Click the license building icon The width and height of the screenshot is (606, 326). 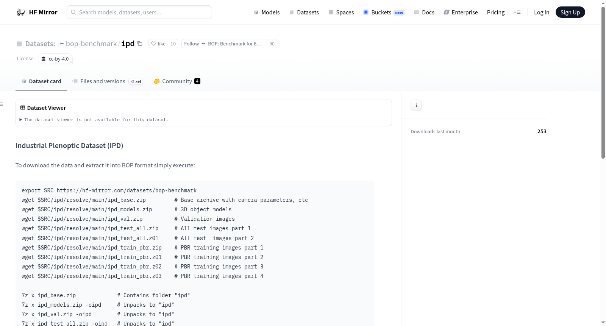tap(44, 59)
